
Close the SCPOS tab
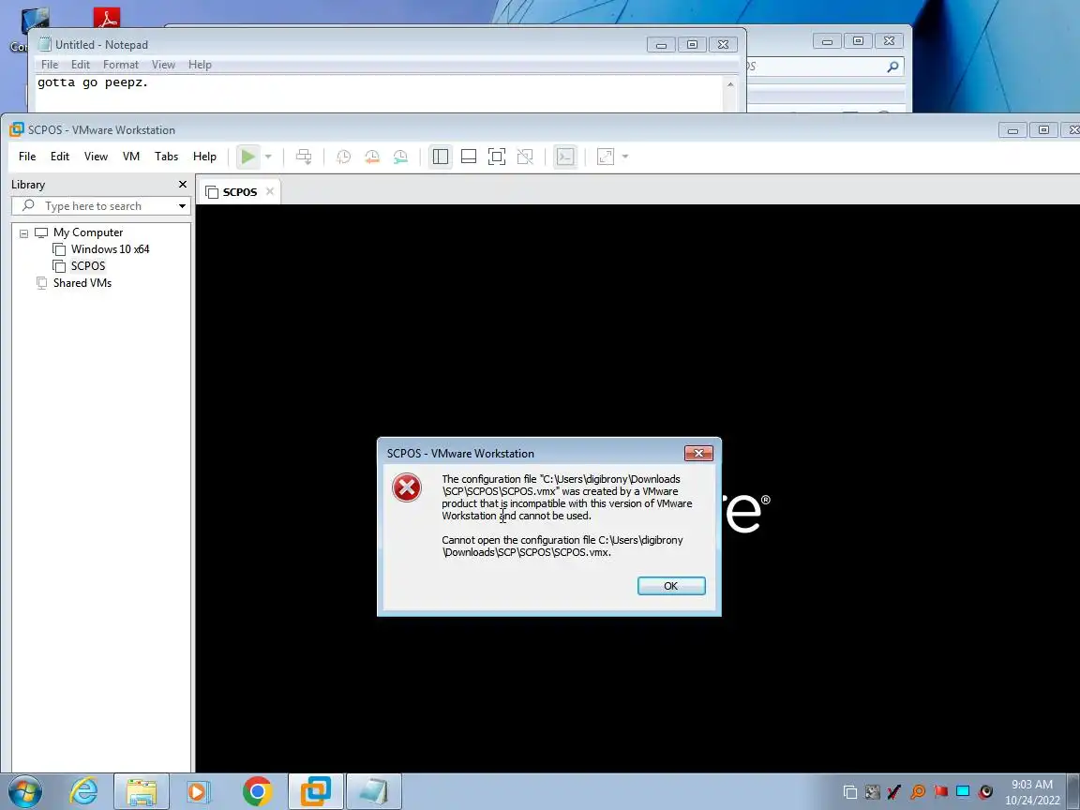(270, 191)
